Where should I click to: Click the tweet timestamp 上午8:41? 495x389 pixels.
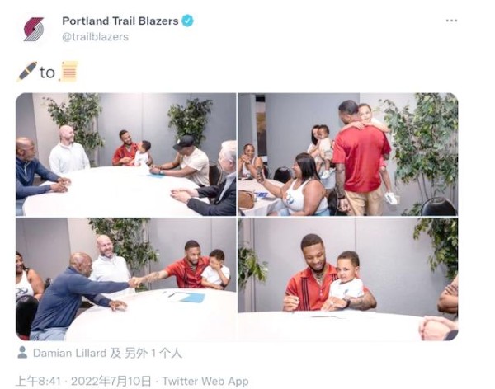pyautogui.click(x=38, y=381)
